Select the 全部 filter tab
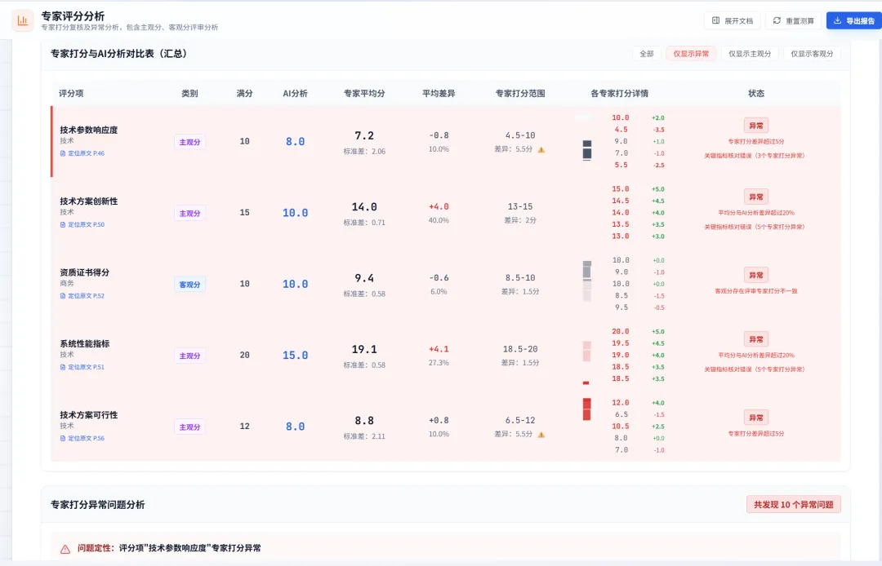This screenshot has width=882, height=566. (646, 54)
